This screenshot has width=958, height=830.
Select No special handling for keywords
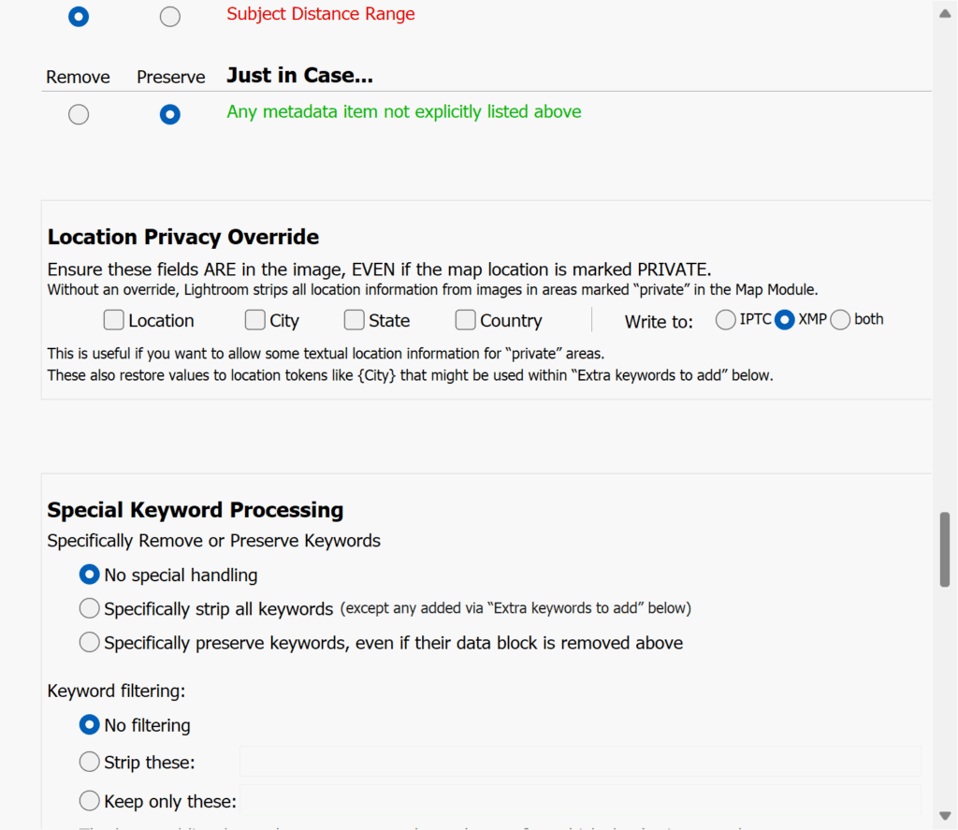89,575
